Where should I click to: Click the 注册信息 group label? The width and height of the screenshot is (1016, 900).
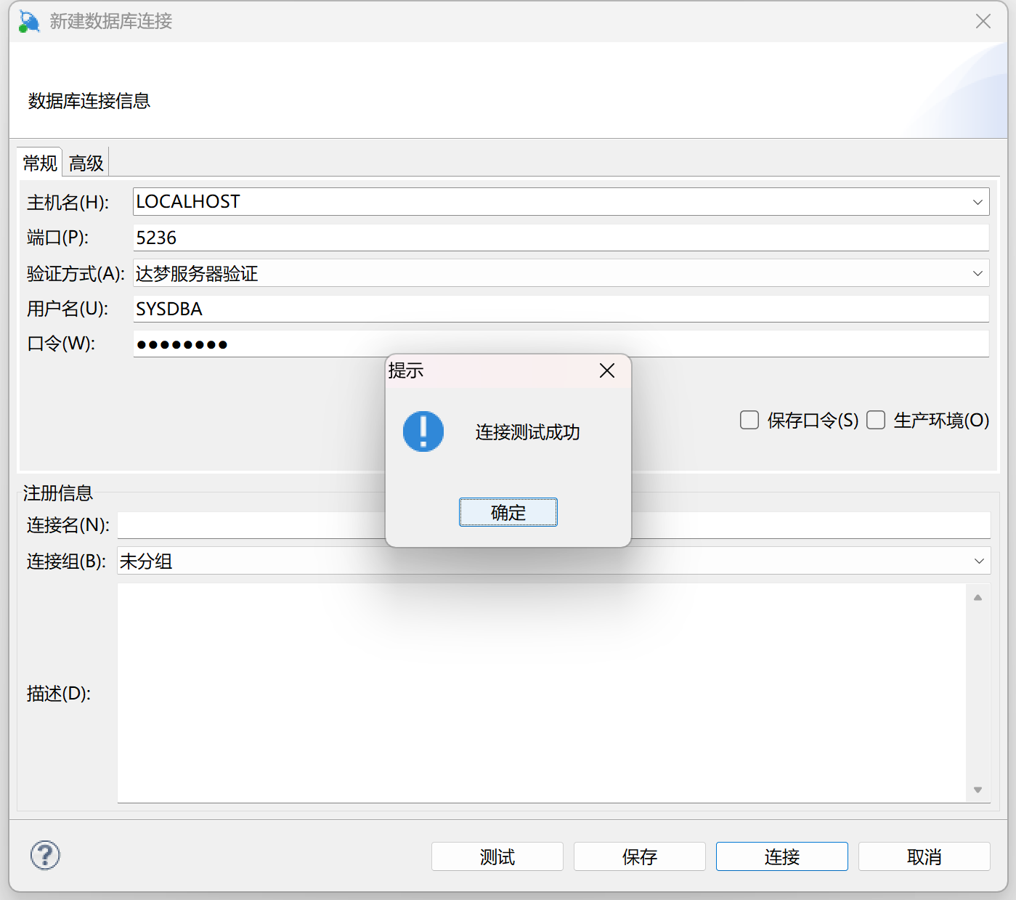(x=58, y=493)
